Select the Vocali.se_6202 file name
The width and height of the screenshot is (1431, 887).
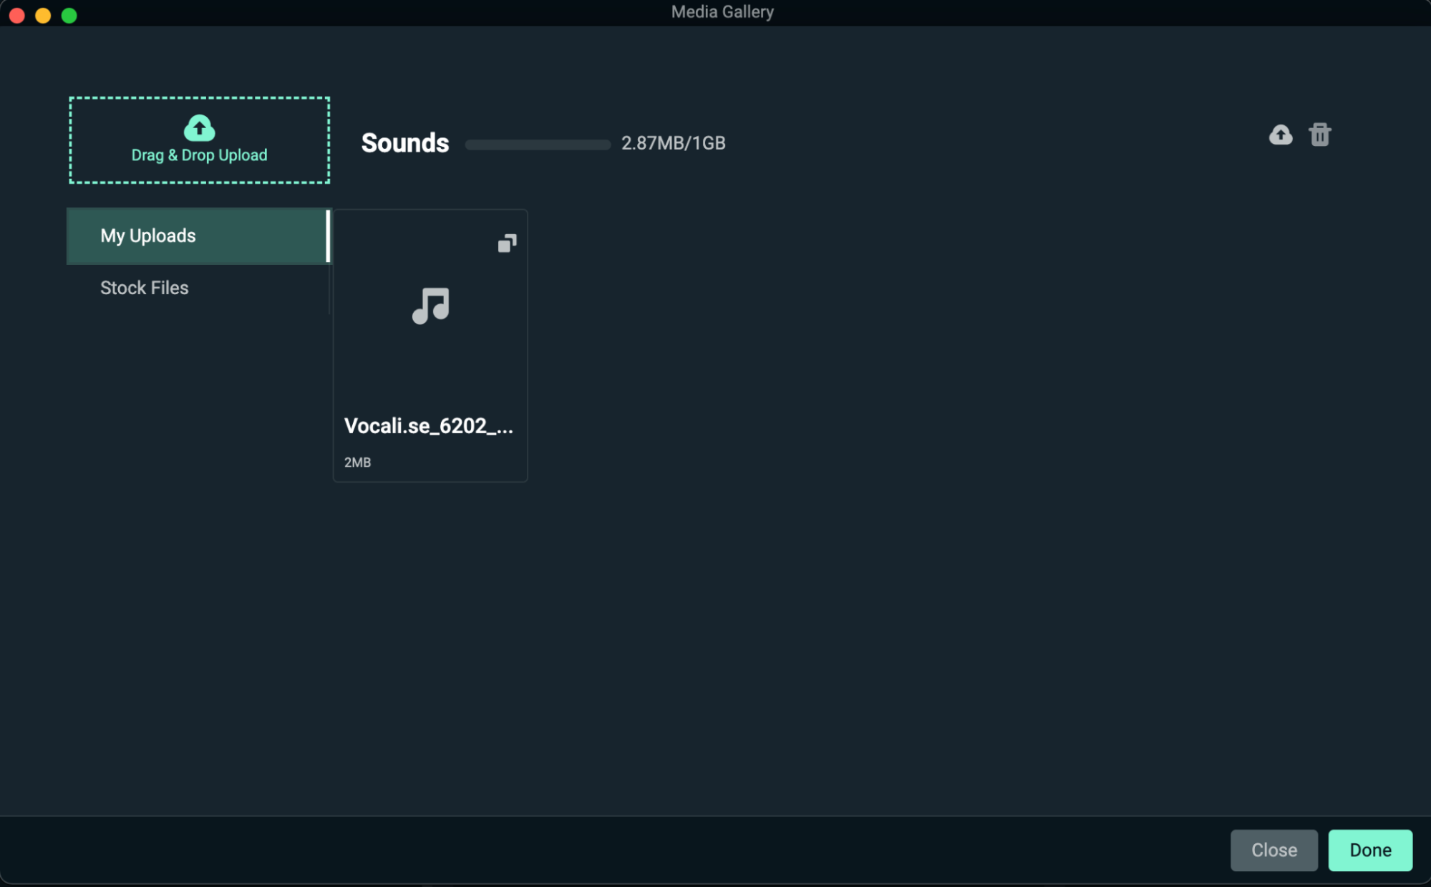pyautogui.click(x=428, y=426)
